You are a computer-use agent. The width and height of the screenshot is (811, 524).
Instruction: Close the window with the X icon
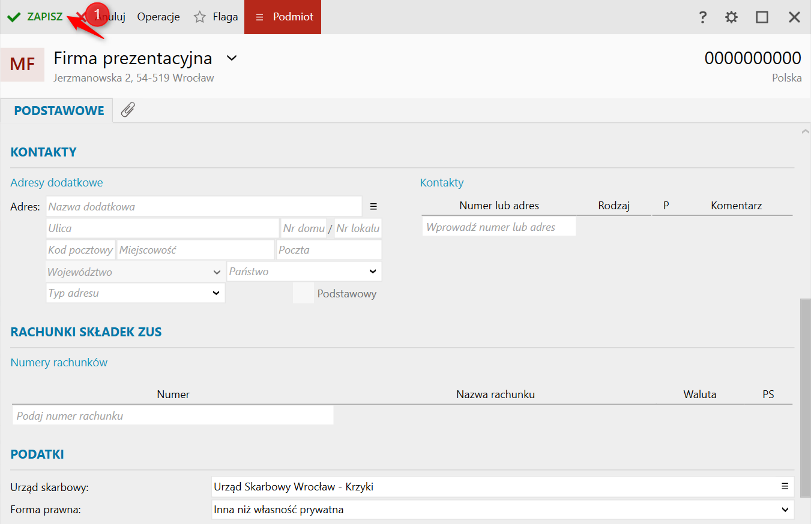(794, 17)
